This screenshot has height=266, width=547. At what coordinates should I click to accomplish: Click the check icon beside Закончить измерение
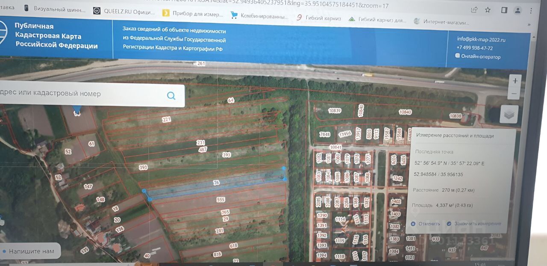pyautogui.click(x=449, y=224)
